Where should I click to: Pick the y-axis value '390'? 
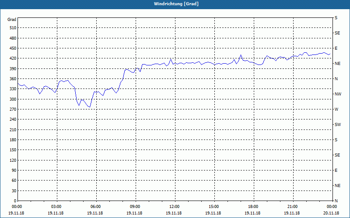click(13, 68)
